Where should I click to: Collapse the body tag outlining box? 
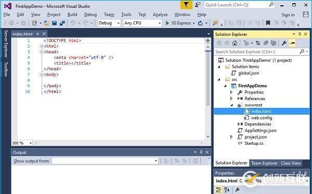tap(41, 75)
